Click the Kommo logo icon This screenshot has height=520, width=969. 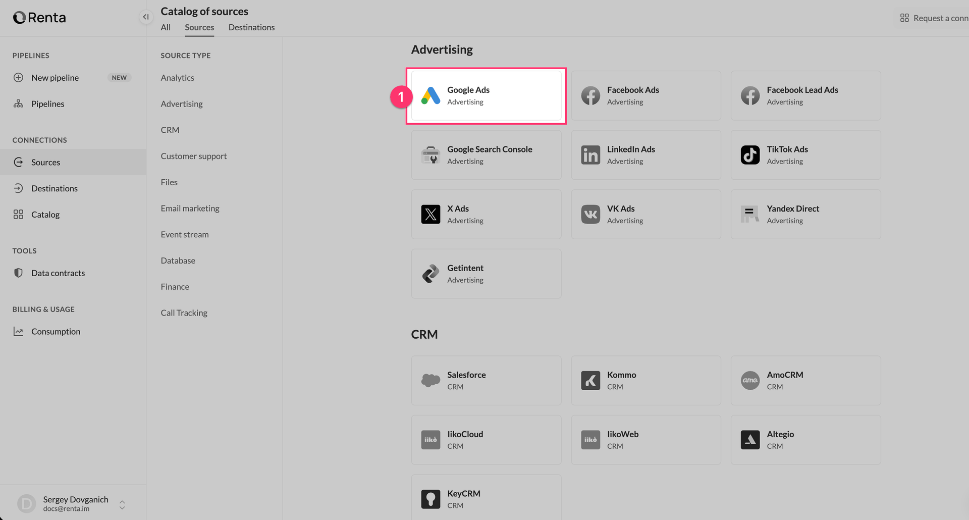click(x=590, y=380)
